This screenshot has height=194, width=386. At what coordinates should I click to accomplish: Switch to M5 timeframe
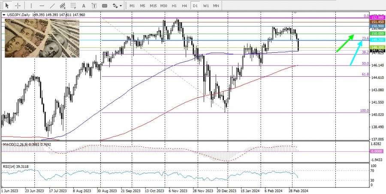click(142, 6)
